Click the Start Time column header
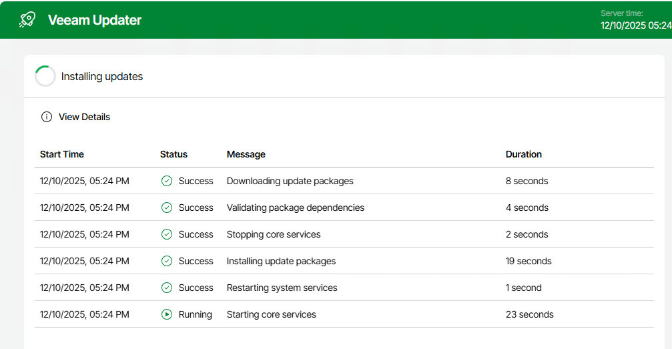 pos(62,154)
